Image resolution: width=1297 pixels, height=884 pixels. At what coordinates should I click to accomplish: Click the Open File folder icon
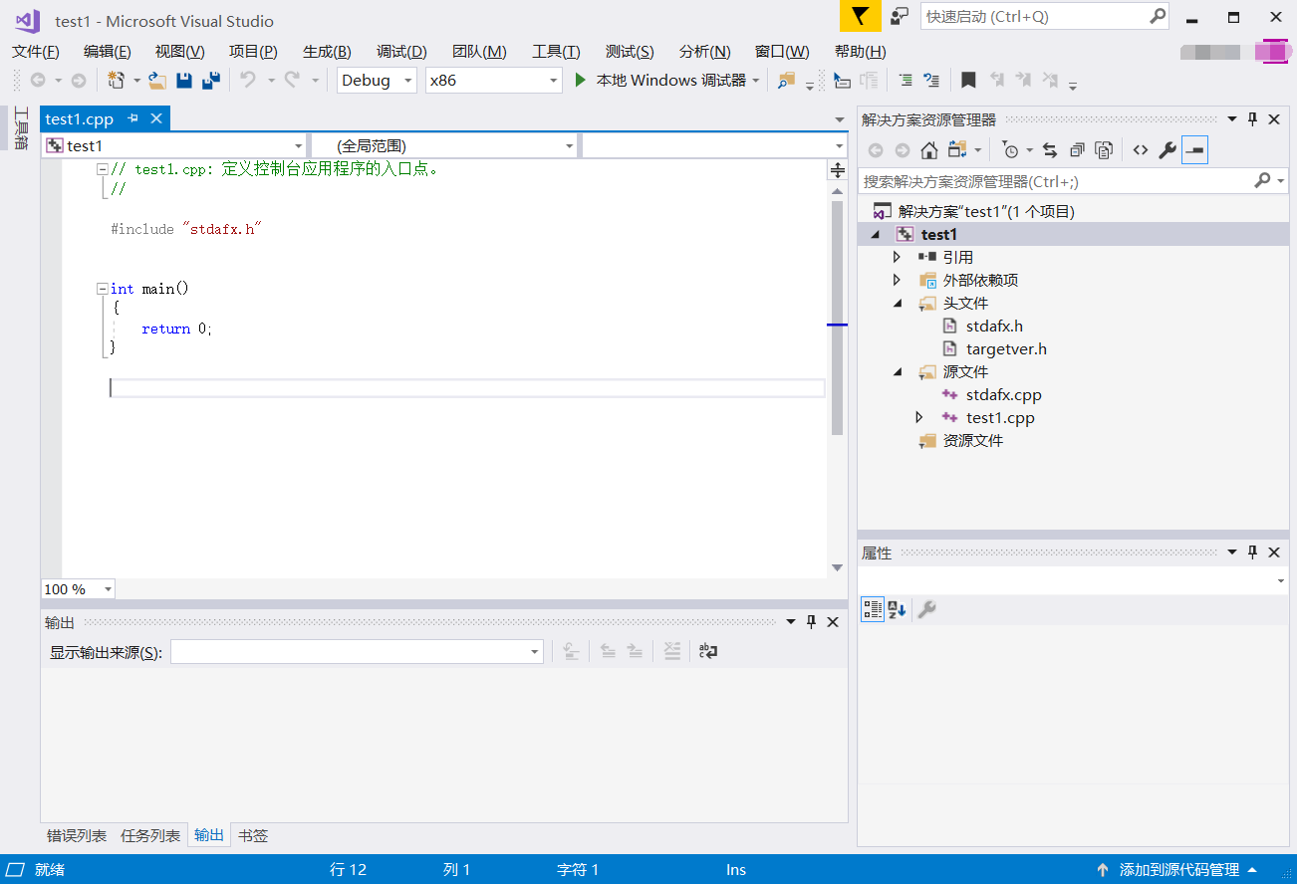157,81
